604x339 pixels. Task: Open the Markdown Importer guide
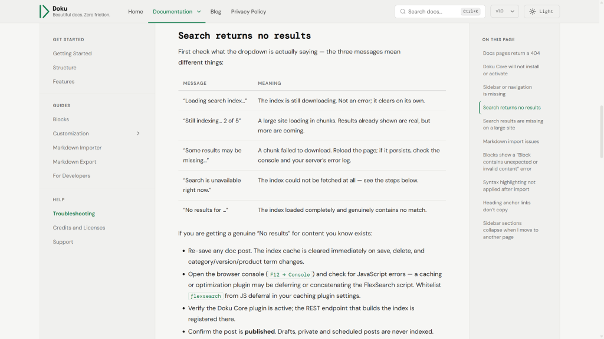tap(77, 148)
